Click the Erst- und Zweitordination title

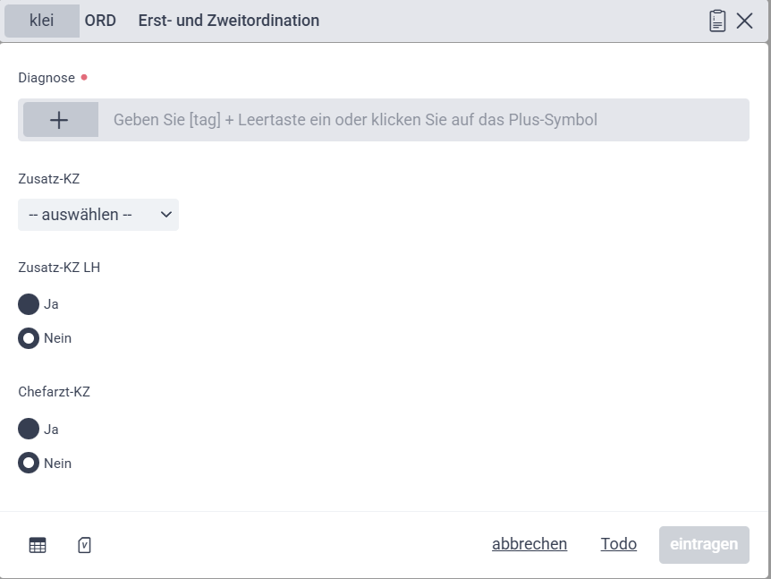228,21
